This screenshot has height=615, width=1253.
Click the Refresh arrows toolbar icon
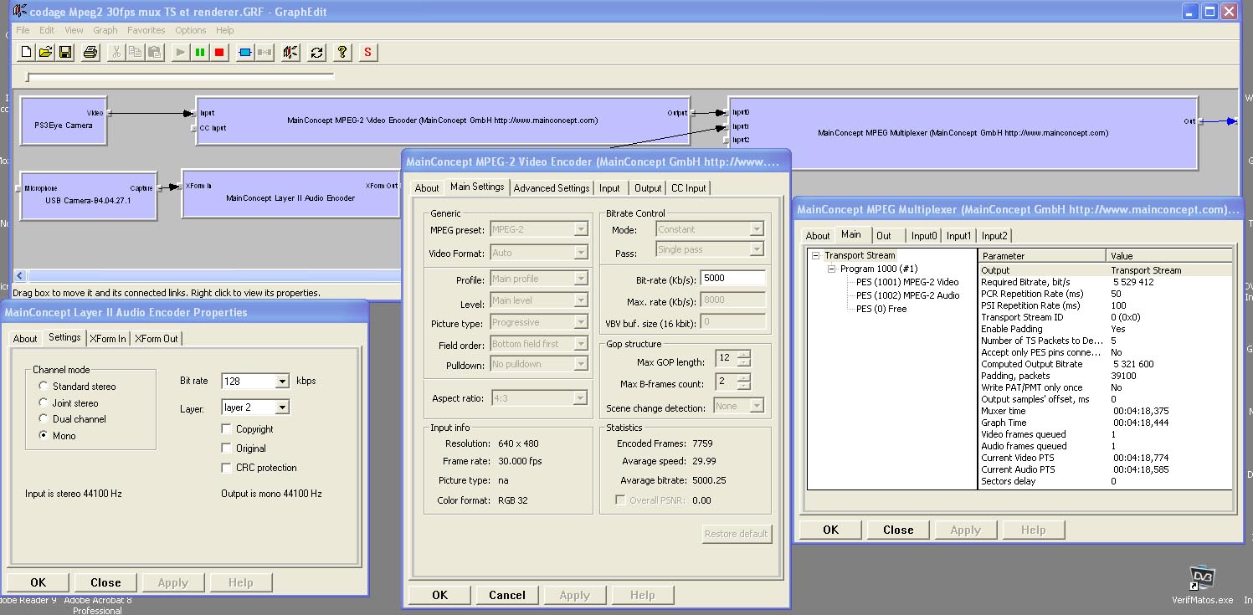(x=316, y=52)
